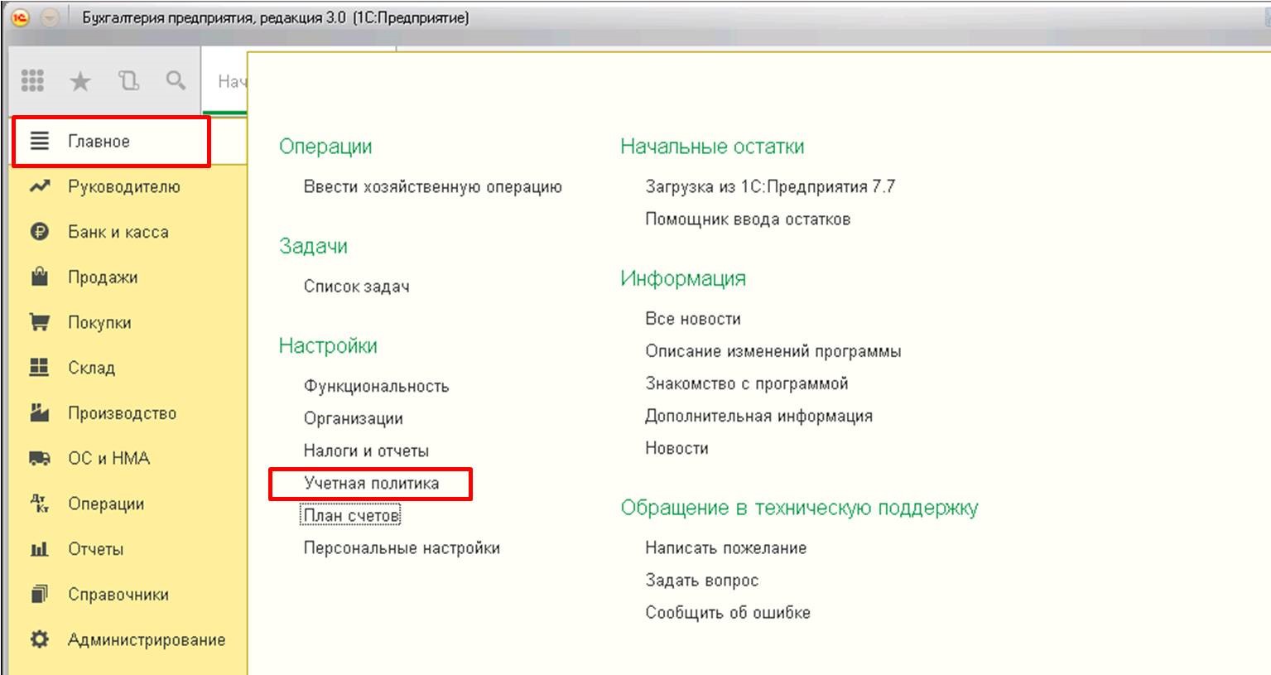Image resolution: width=1271 pixels, height=675 pixels.
Task: Click the Производство factory icon
Action: 39,412
